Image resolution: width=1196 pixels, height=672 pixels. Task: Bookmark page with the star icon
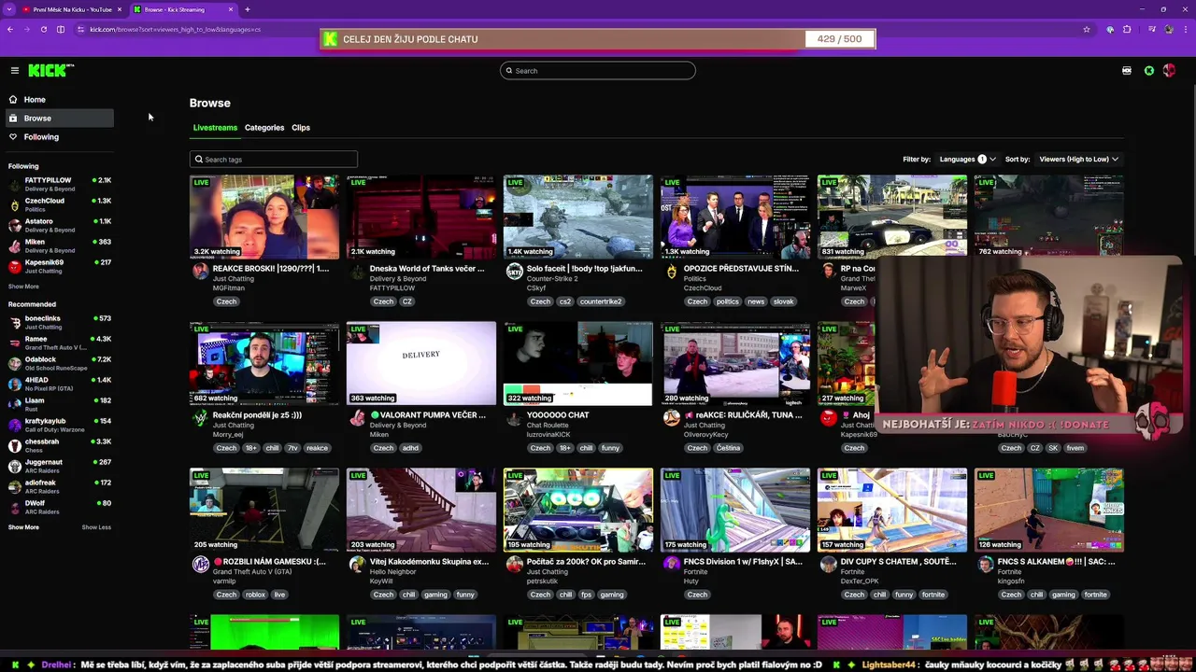click(x=1087, y=29)
